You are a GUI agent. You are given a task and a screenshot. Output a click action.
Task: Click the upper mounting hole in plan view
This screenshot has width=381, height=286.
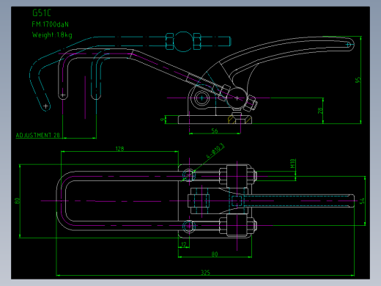click(x=189, y=175)
